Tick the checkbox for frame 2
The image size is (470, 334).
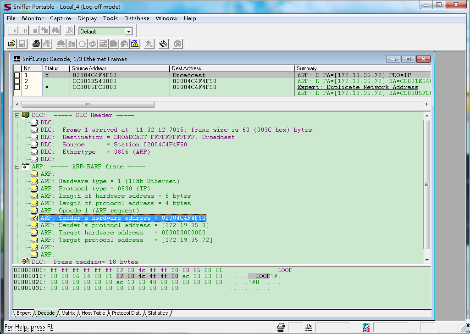point(17,81)
